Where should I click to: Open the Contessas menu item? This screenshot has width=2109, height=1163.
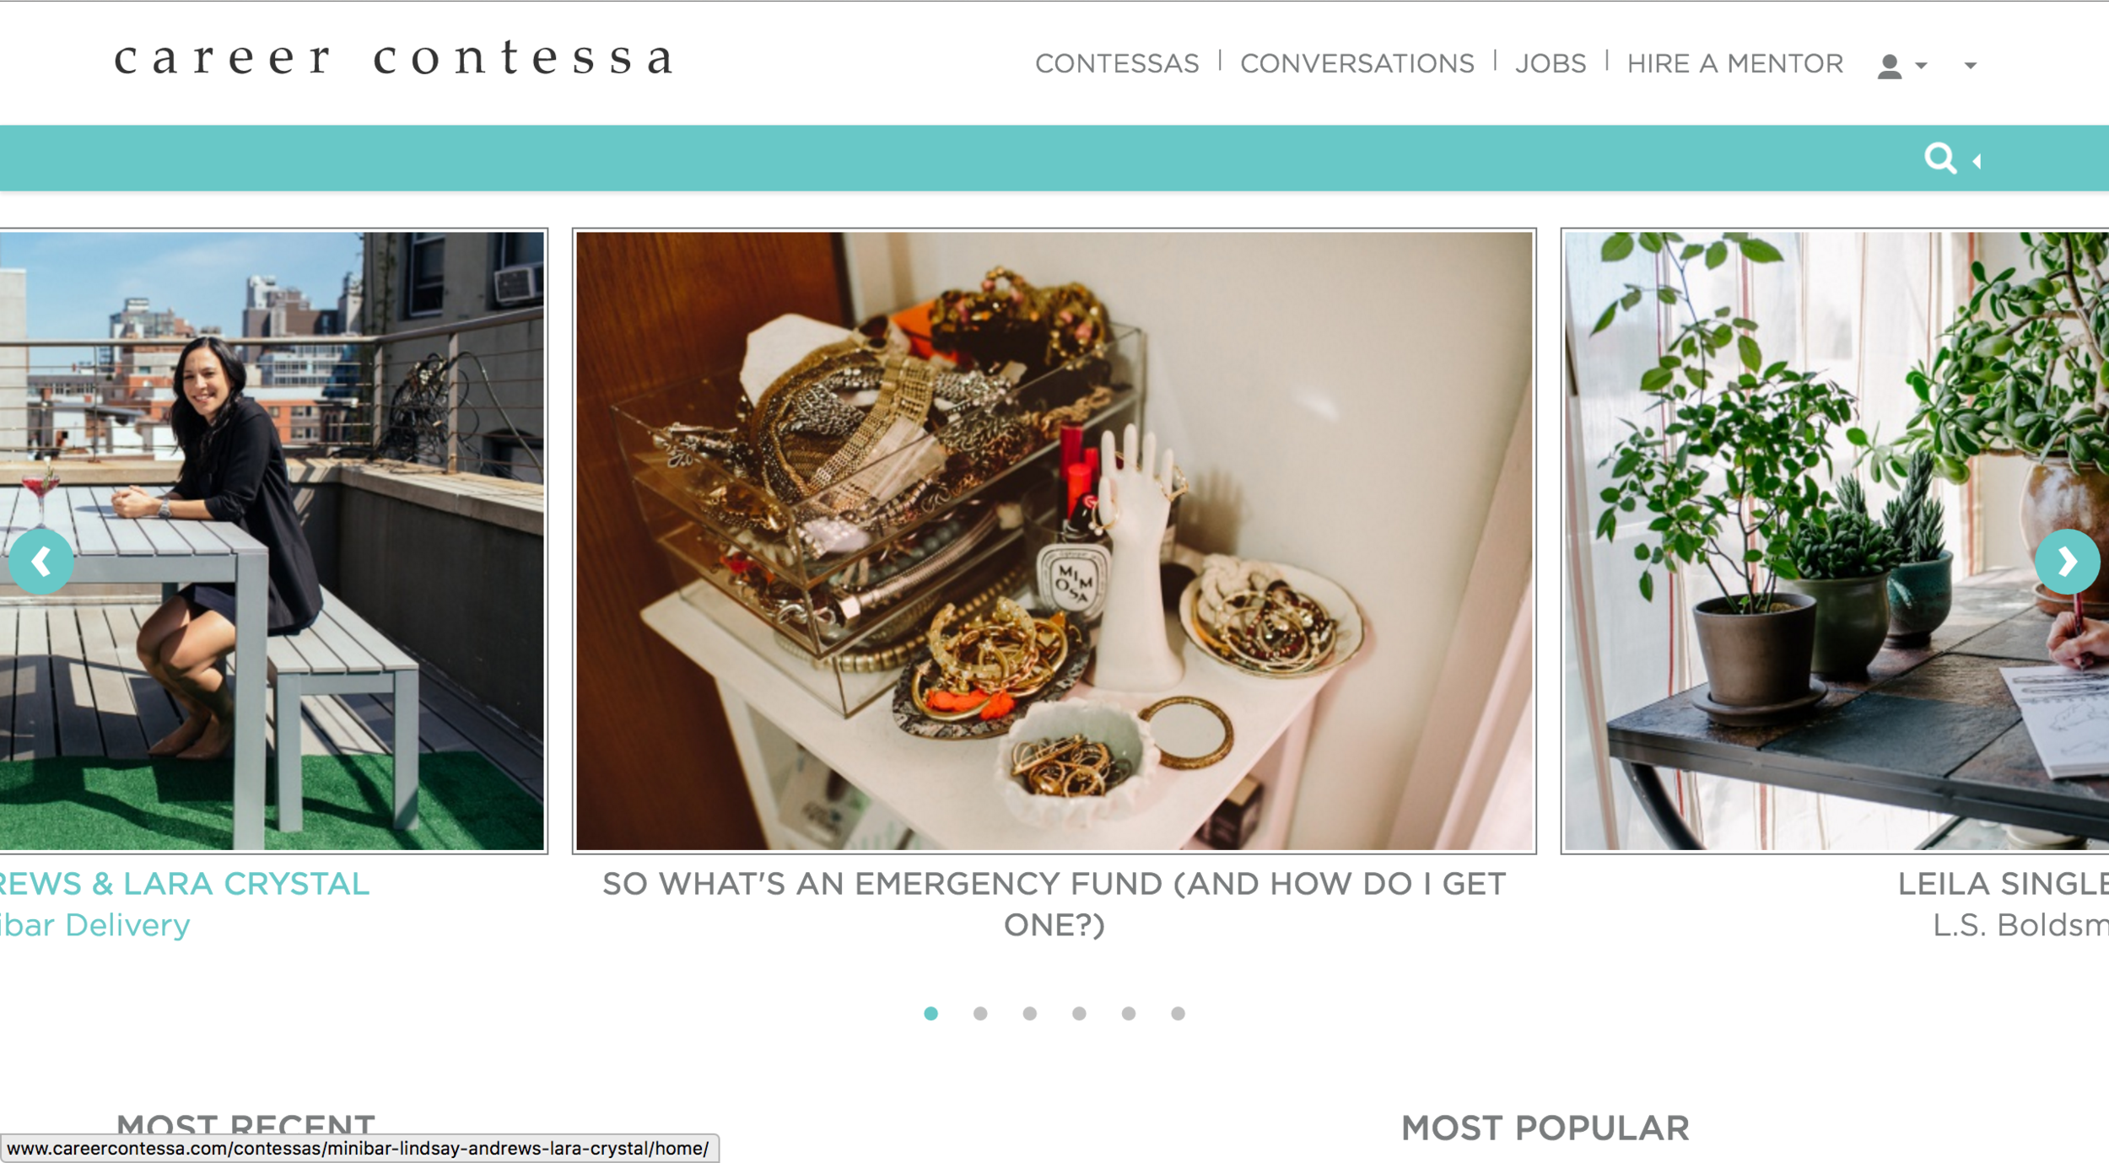click(1117, 63)
